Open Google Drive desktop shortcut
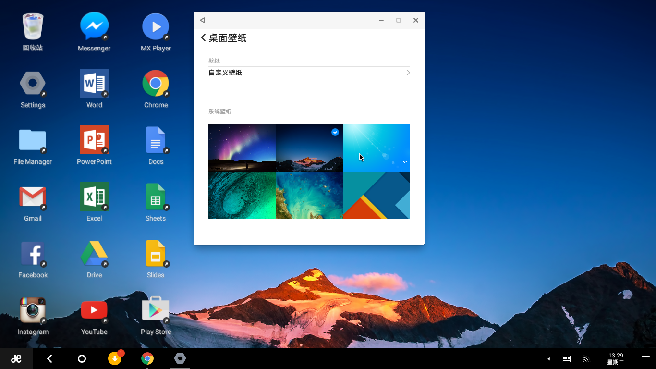Viewport: 656px width, 369px height. [x=94, y=254]
